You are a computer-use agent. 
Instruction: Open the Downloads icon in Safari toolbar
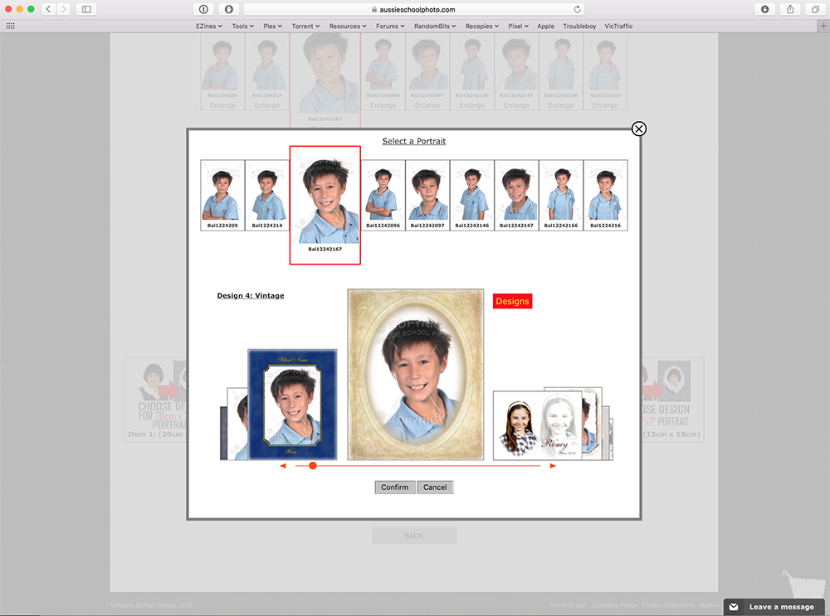764,8
